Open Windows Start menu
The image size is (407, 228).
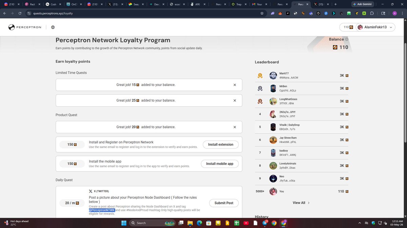point(123,223)
